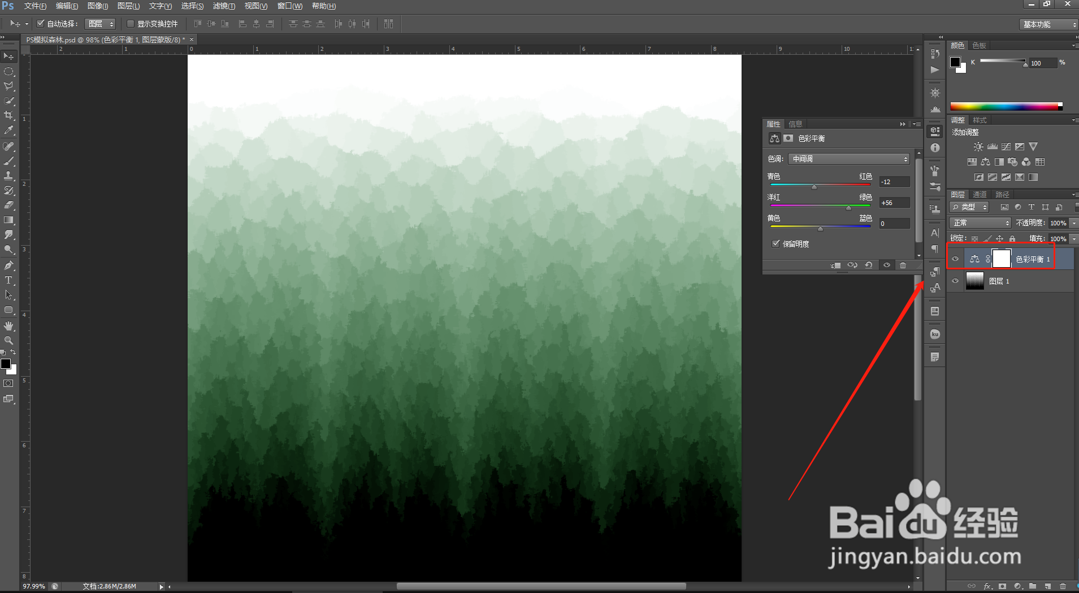Image resolution: width=1079 pixels, height=593 pixels.
Task: Select the Eyedropper tool
Action: pos(9,130)
